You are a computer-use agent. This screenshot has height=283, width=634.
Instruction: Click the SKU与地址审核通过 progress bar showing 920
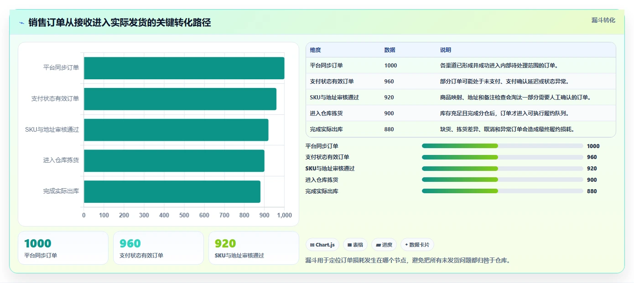(x=503, y=169)
